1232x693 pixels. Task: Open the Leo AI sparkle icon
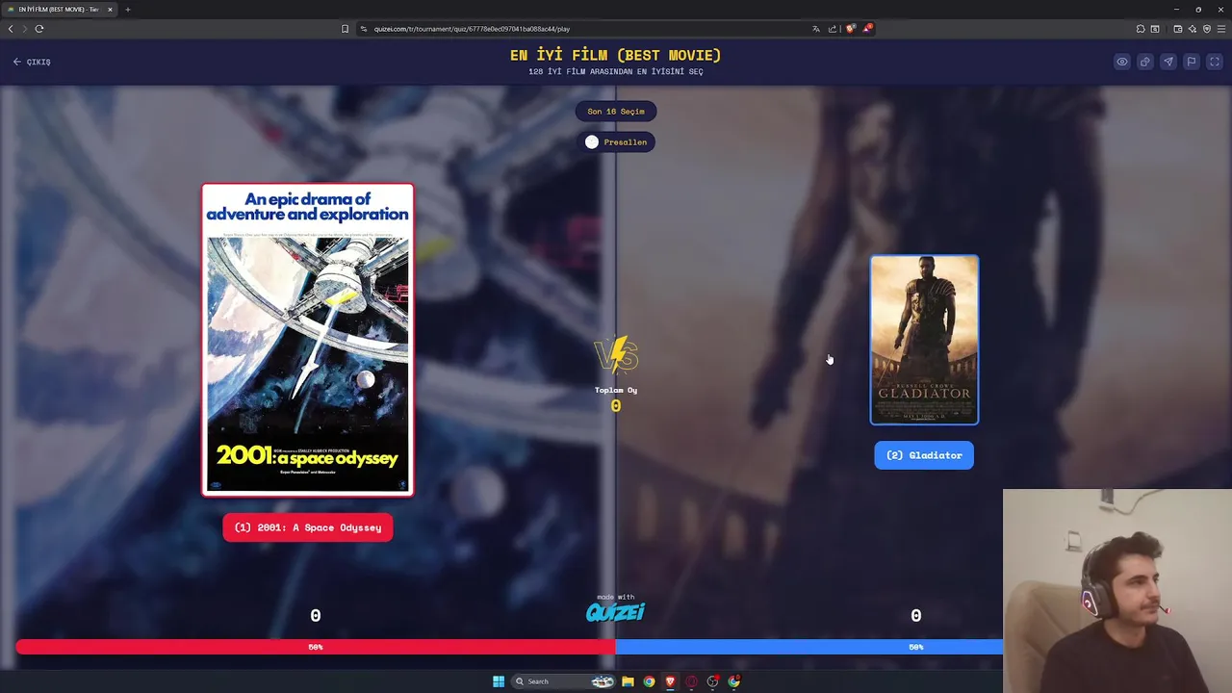click(x=1193, y=29)
